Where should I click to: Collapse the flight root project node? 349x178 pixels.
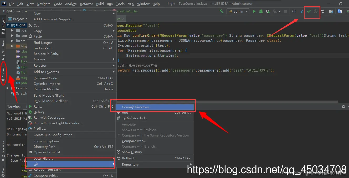pos(8,25)
